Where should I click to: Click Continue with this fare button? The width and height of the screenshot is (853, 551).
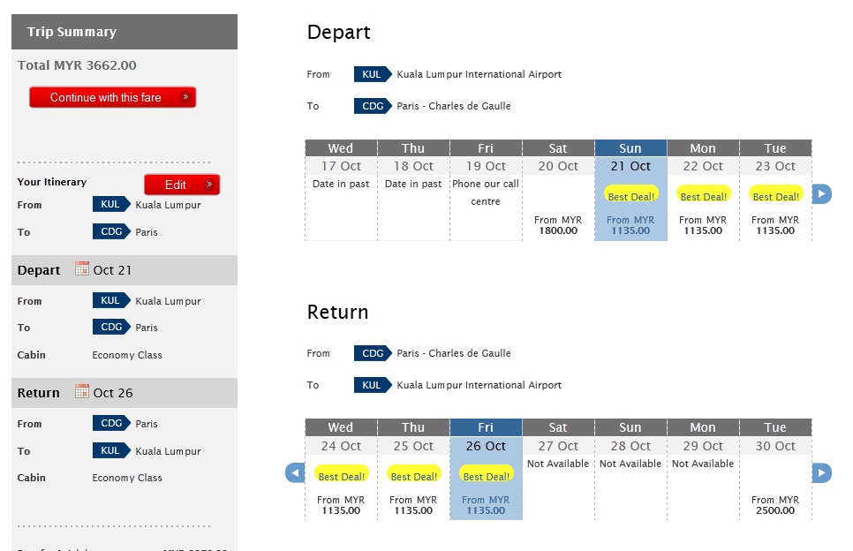click(112, 97)
